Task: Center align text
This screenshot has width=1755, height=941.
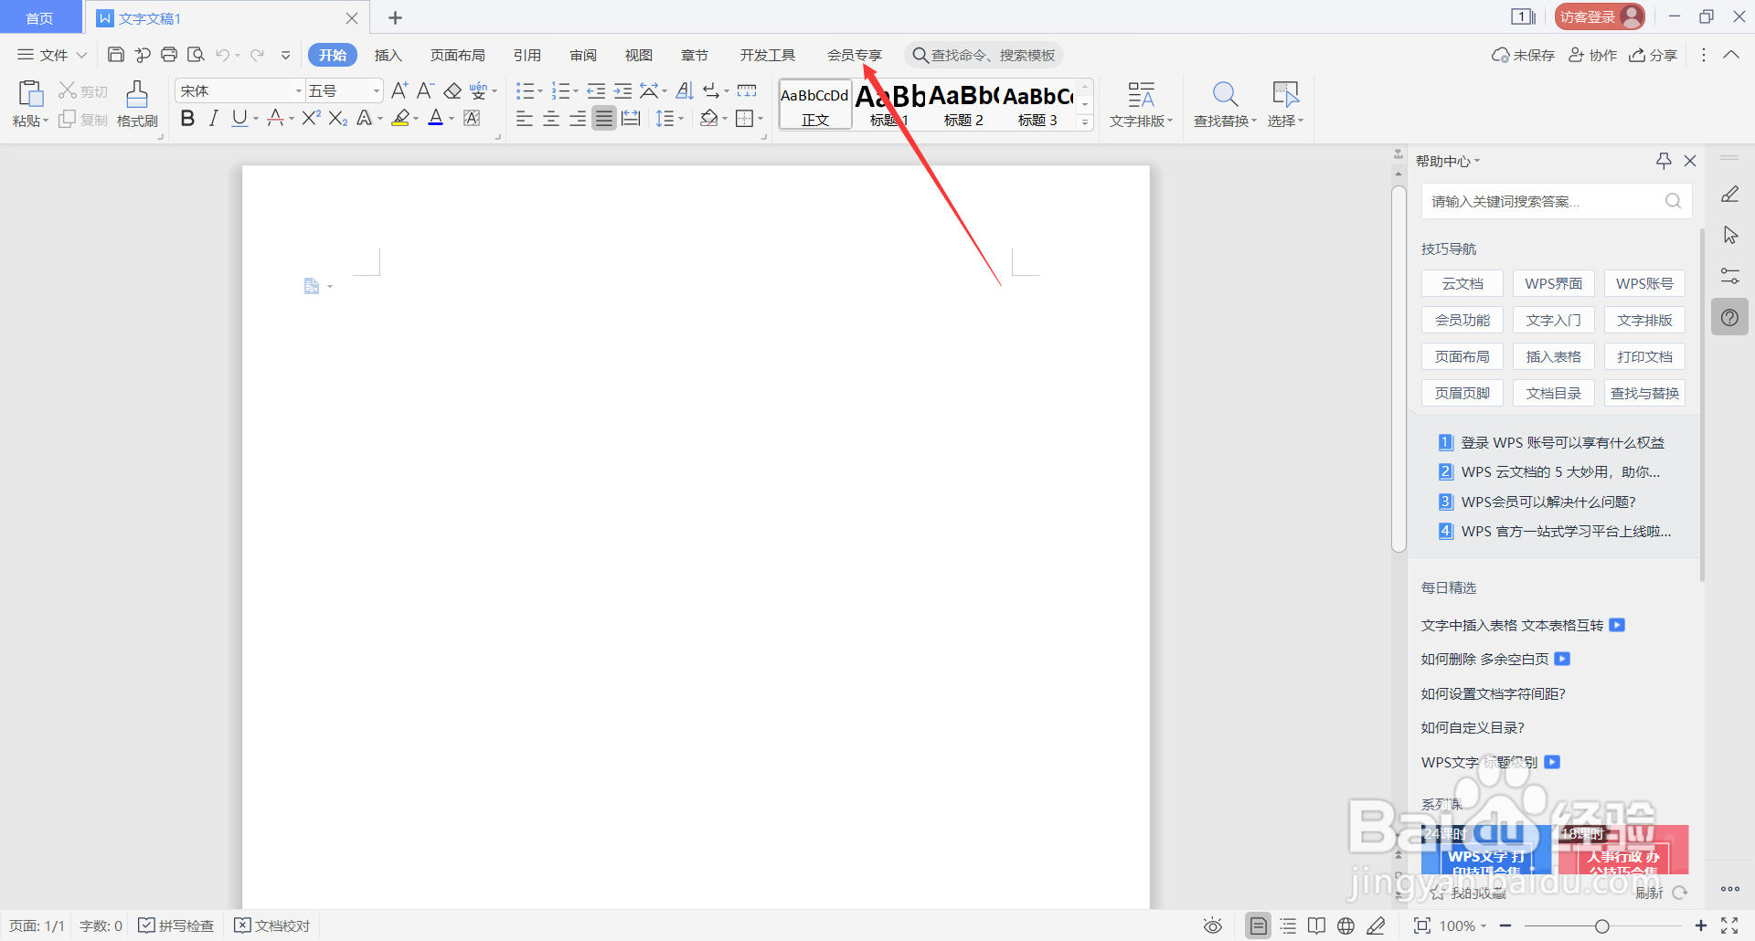Action: (551, 118)
